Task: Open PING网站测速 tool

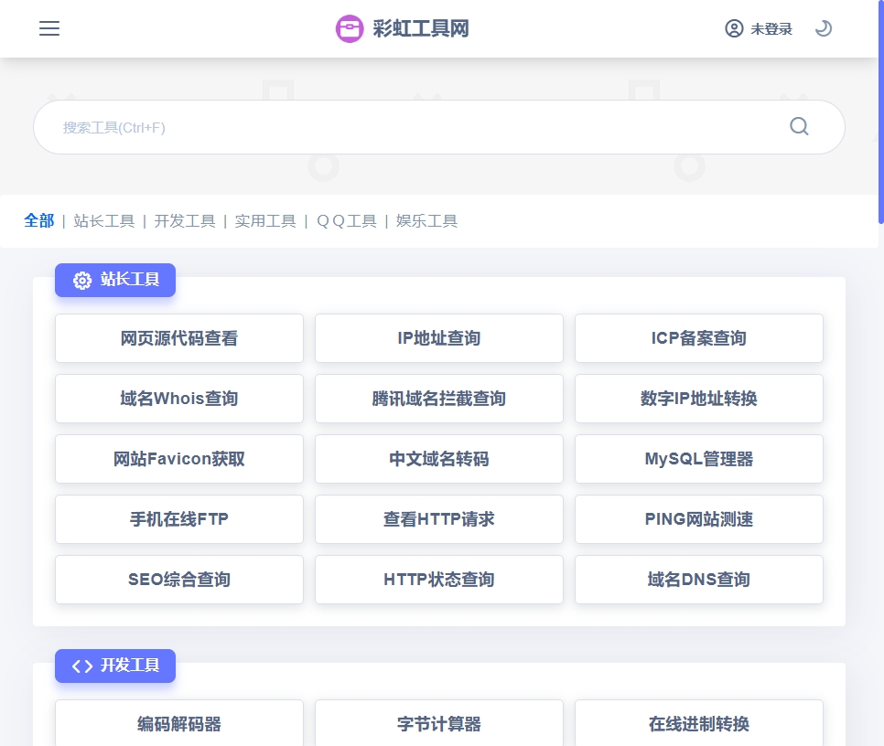Action: click(699, 519)
